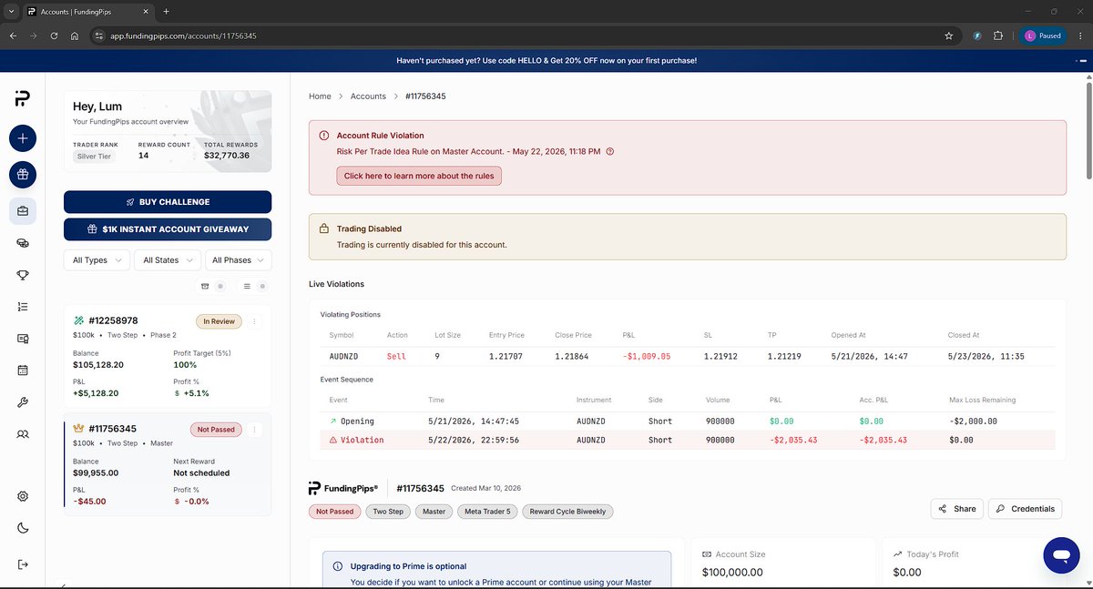Click the Silver Tier trader rank badge
The width and height of the screenshot is (1093, 589).
[94, 157]
